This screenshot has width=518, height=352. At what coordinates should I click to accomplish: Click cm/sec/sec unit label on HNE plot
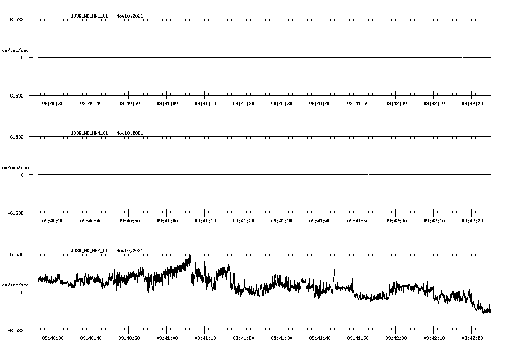pyautogui.click(x=15, y=50)
